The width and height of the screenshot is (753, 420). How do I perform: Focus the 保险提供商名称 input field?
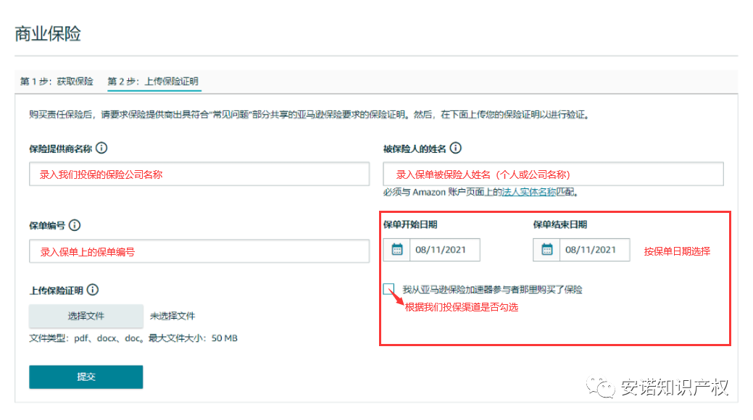[199, 174]
